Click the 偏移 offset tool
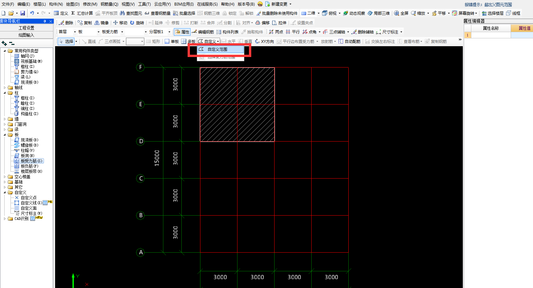This screenshot has width=533, height=288. 262,23
